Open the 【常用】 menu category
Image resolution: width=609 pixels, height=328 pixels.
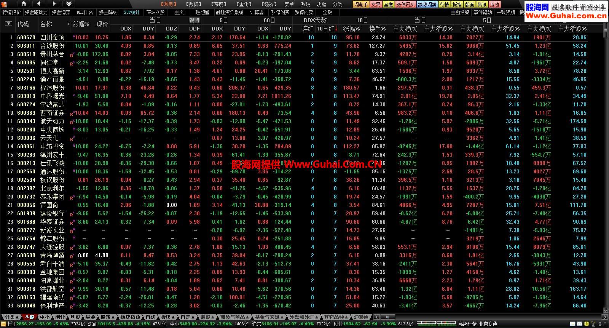click(x=168, y=4)
